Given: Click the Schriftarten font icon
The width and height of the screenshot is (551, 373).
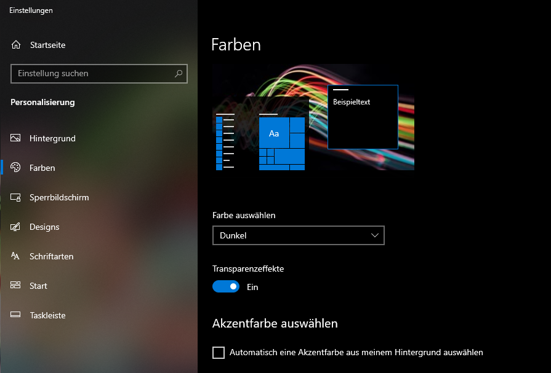Looking at the screenshot, I should [x=15, y=256].
